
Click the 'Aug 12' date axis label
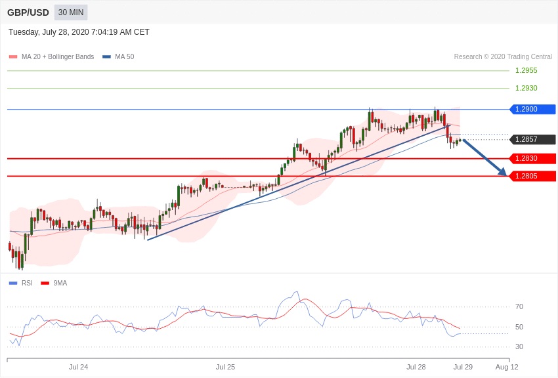click(507, 367)
